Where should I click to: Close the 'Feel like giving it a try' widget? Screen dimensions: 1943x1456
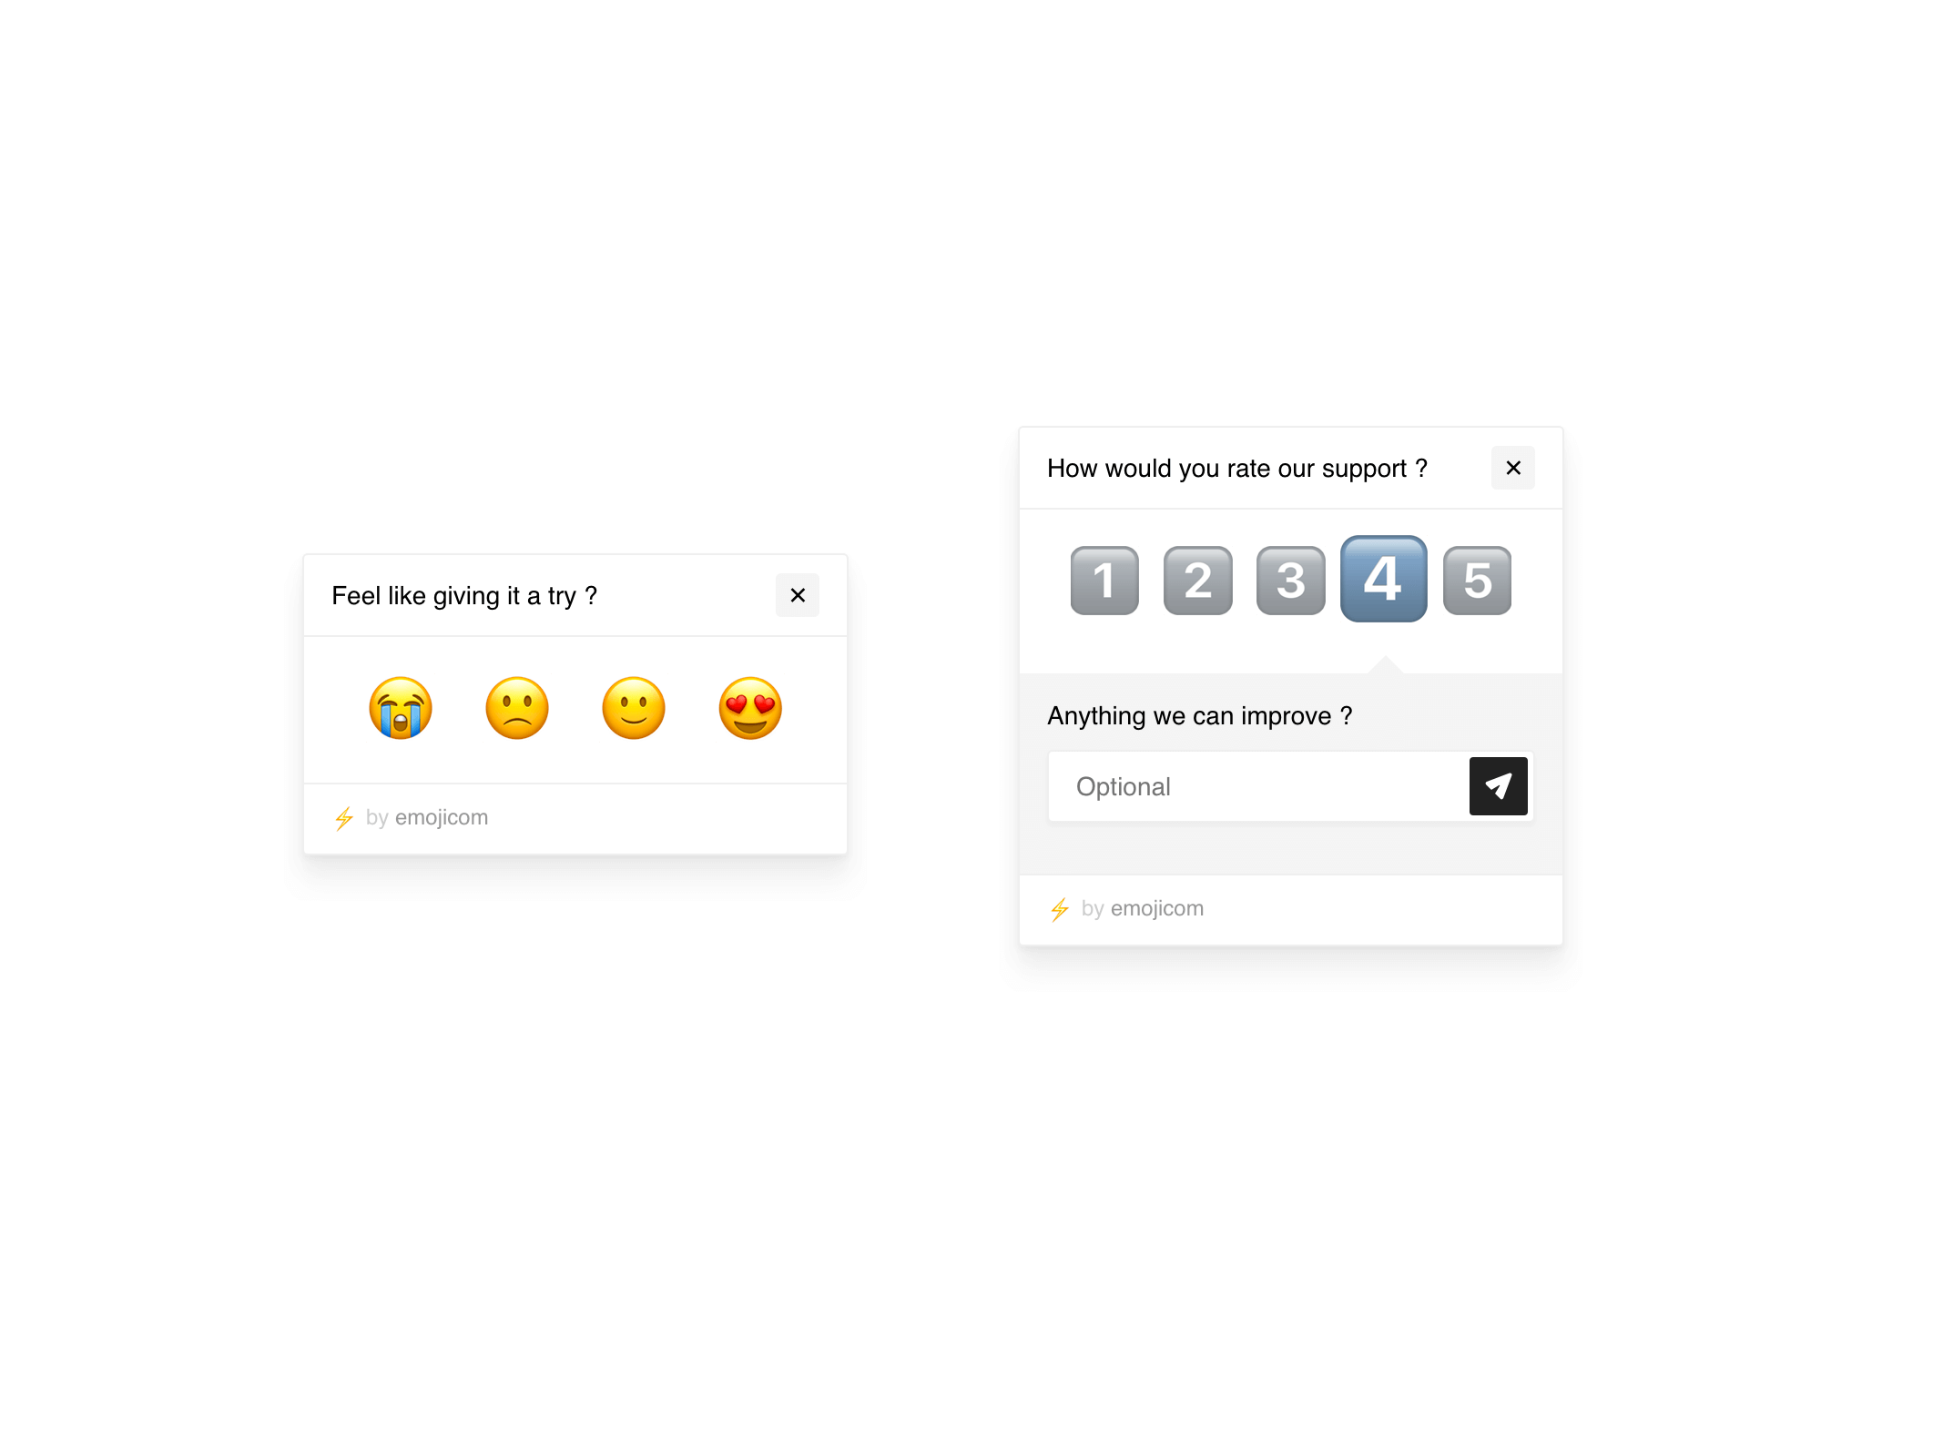click(797, 593)
